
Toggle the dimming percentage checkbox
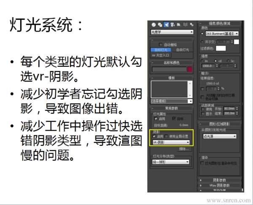[x=202, y=89]
